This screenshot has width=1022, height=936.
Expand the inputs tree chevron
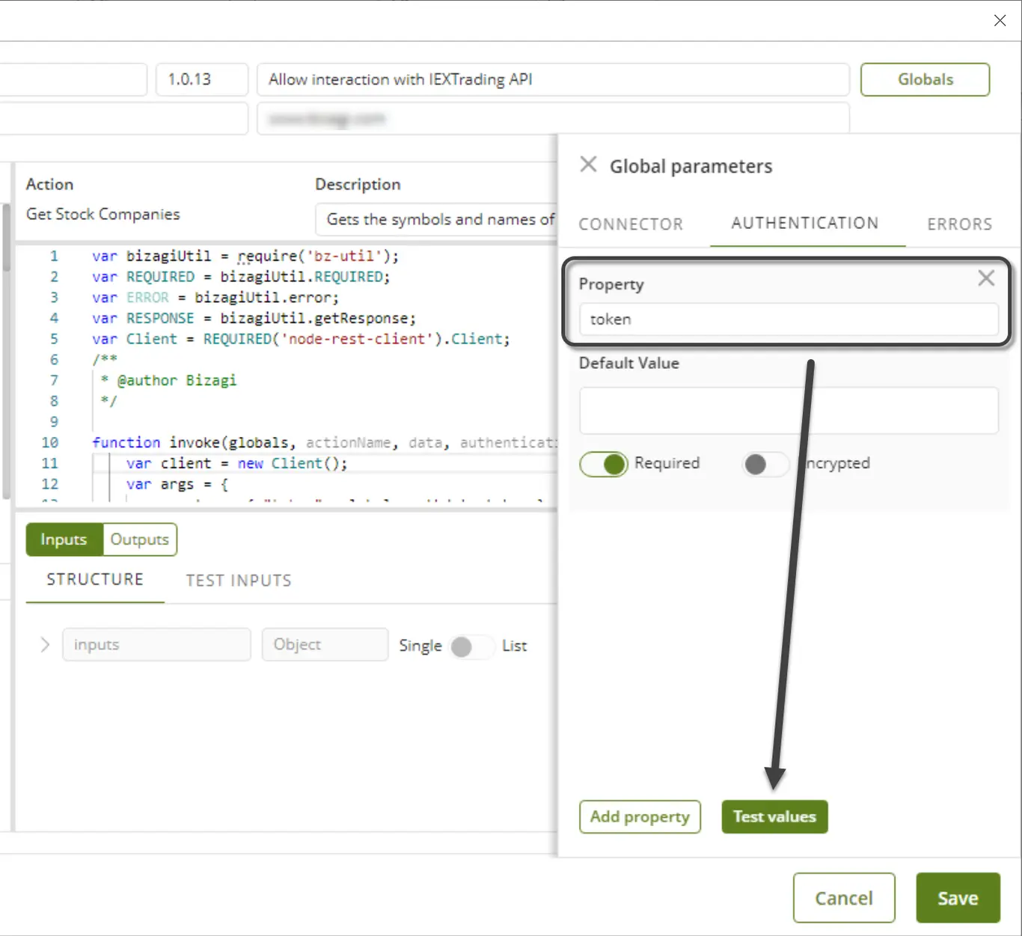45,645
